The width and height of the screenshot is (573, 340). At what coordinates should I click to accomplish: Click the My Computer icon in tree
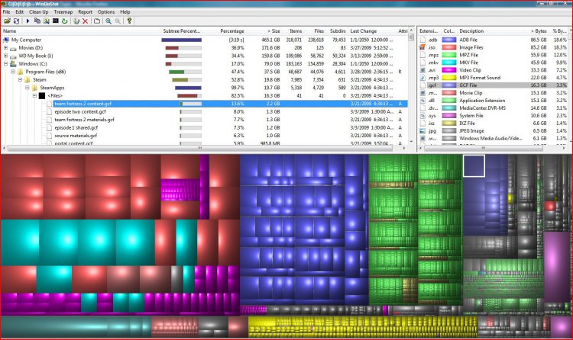(x=6, y=40)
